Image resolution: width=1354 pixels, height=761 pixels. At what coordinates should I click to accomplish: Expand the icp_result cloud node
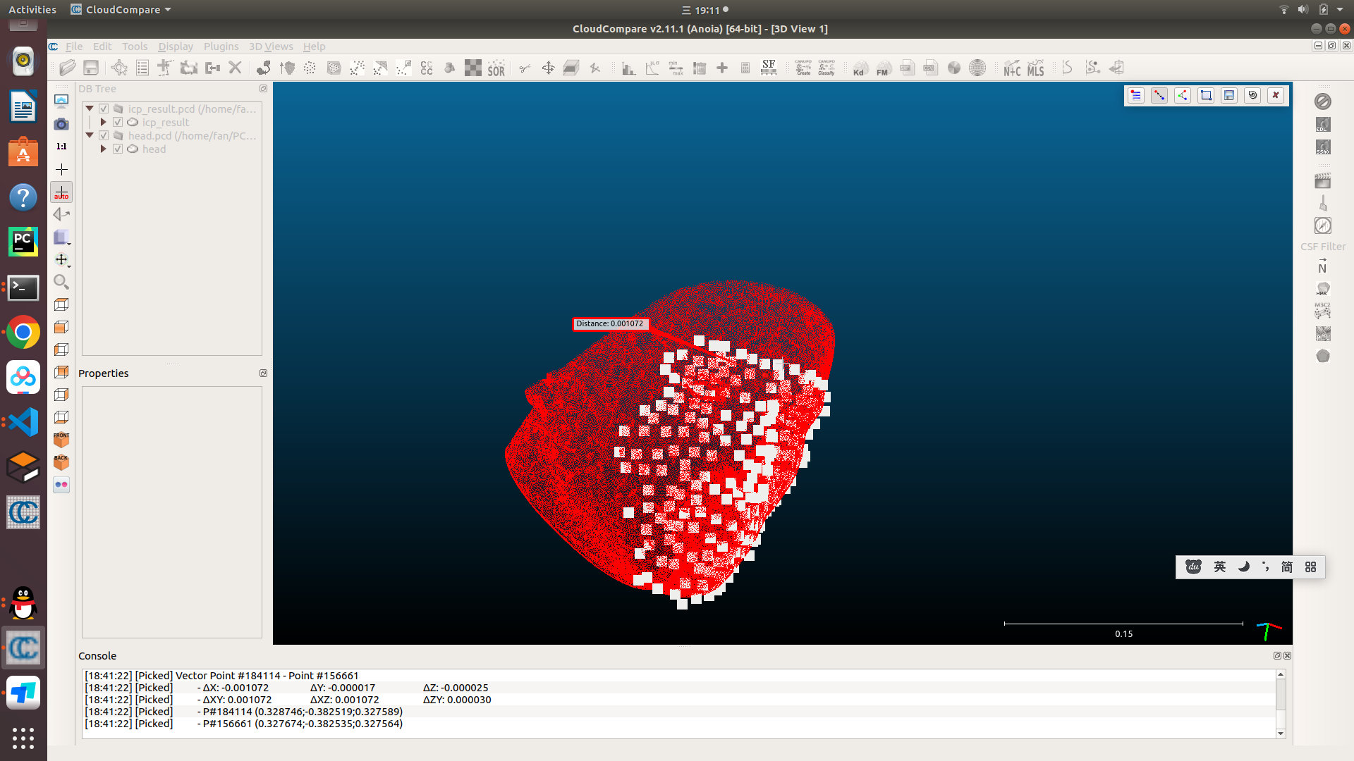[x=104, y=122]
